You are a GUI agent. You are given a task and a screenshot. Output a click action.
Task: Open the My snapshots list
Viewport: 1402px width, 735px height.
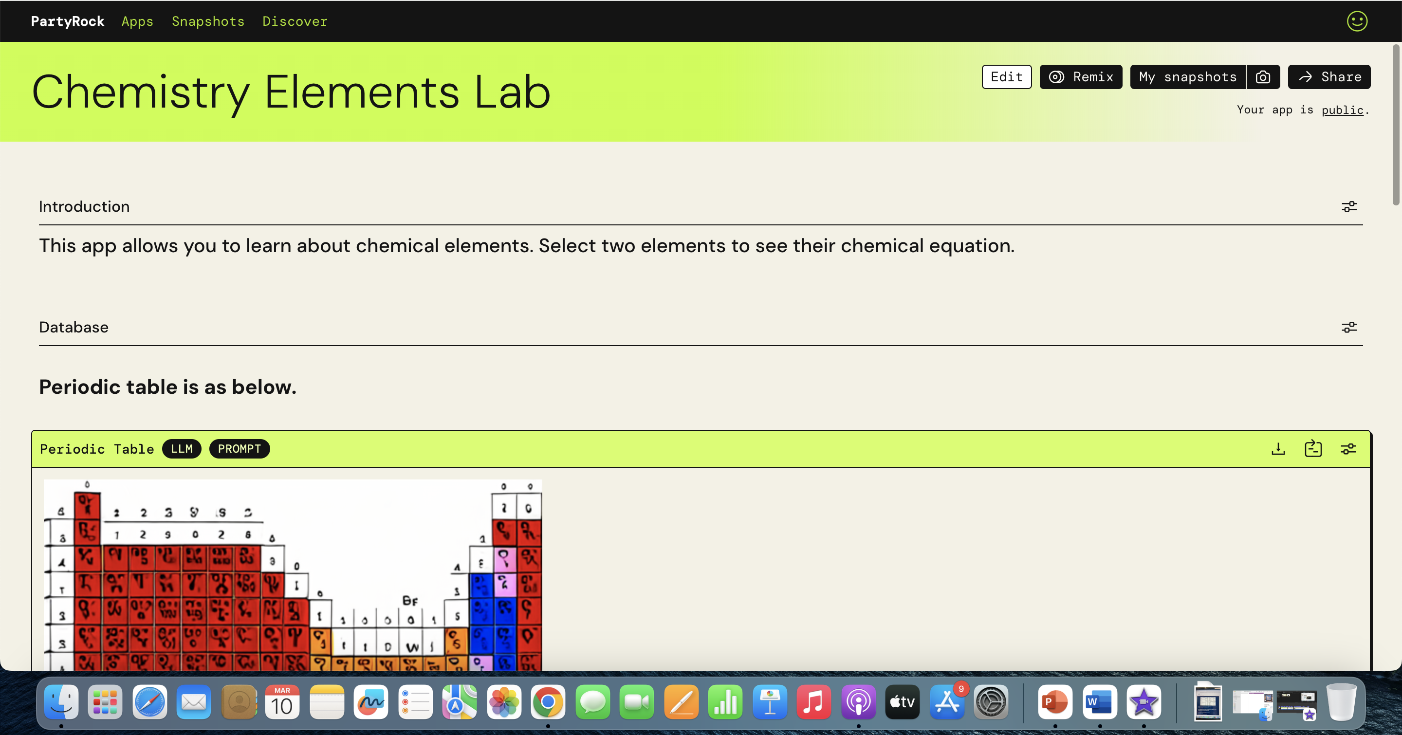1188,77
